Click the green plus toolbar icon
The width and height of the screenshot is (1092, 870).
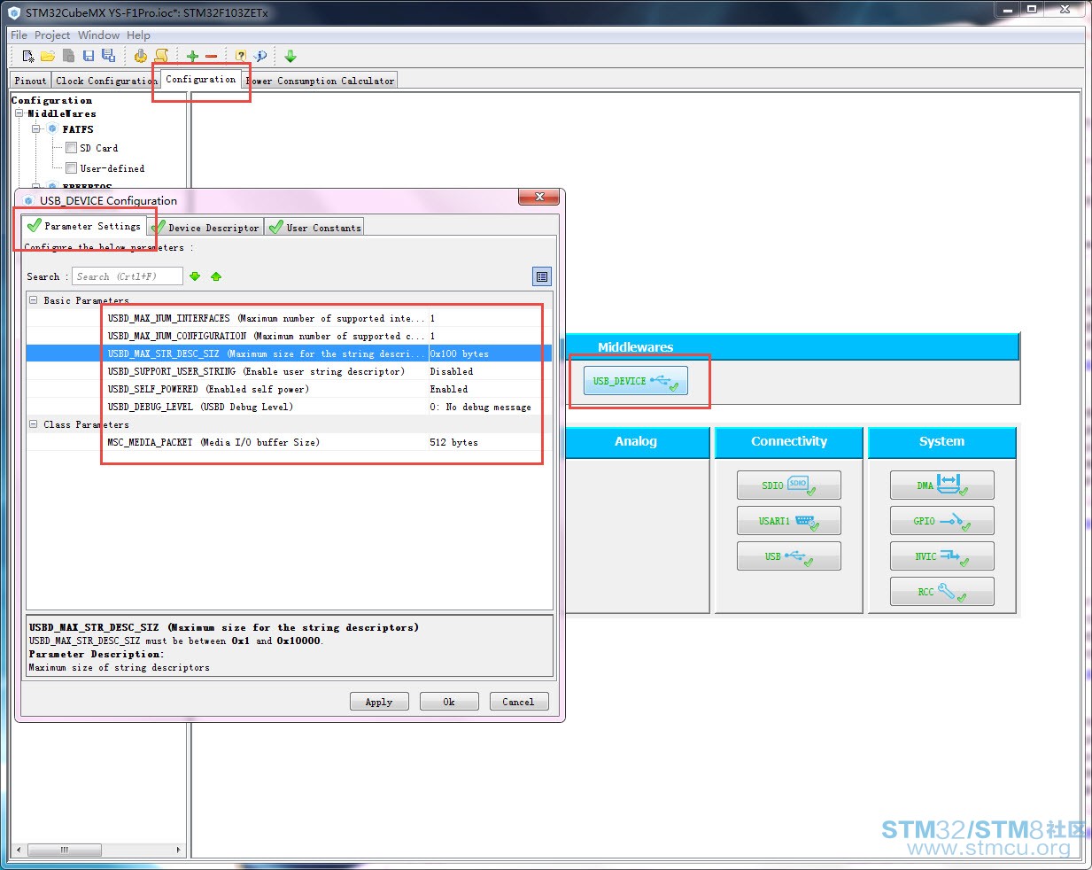(192, 56)
